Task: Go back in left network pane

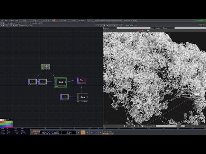Action: [6, 26]
